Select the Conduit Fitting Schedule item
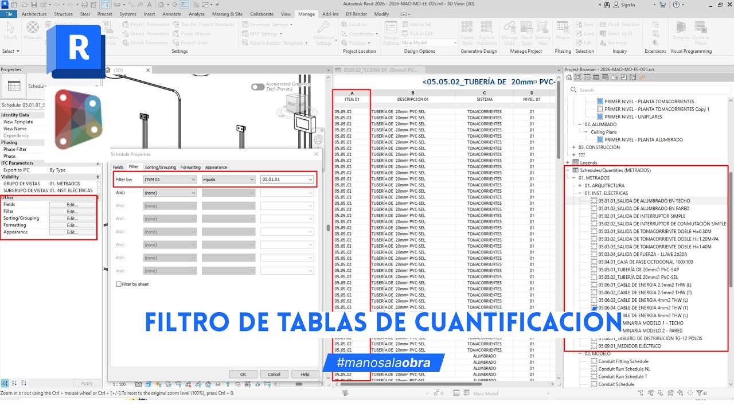Viewport: 734px width, 413px height. click(623, 361)
